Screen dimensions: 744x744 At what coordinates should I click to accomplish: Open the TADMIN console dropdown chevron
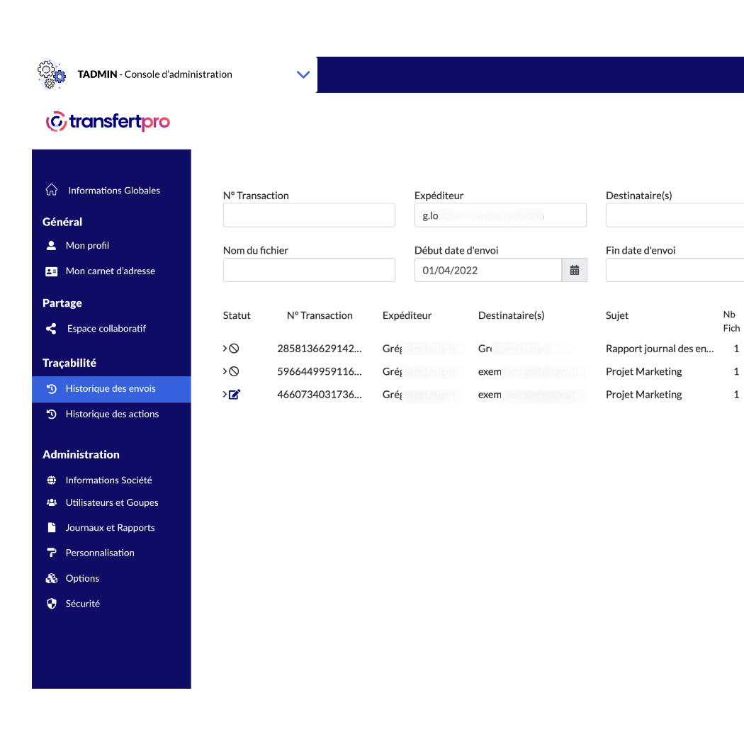click(303, 74)
